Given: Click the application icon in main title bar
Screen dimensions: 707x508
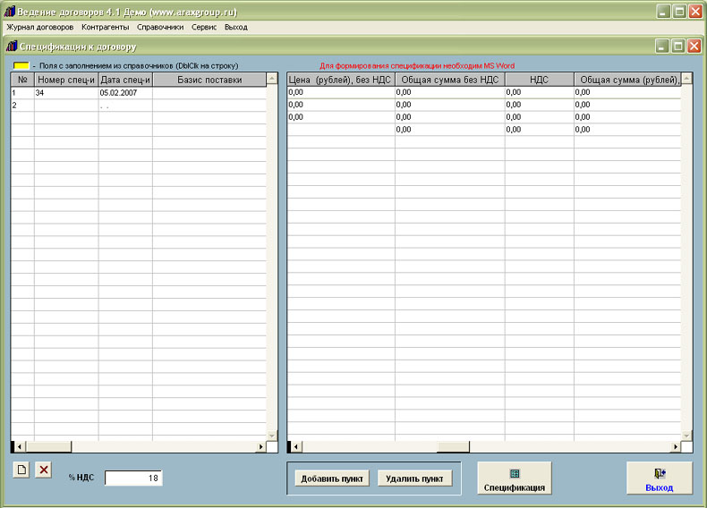Looking at the screenshot, I should 10,12.
